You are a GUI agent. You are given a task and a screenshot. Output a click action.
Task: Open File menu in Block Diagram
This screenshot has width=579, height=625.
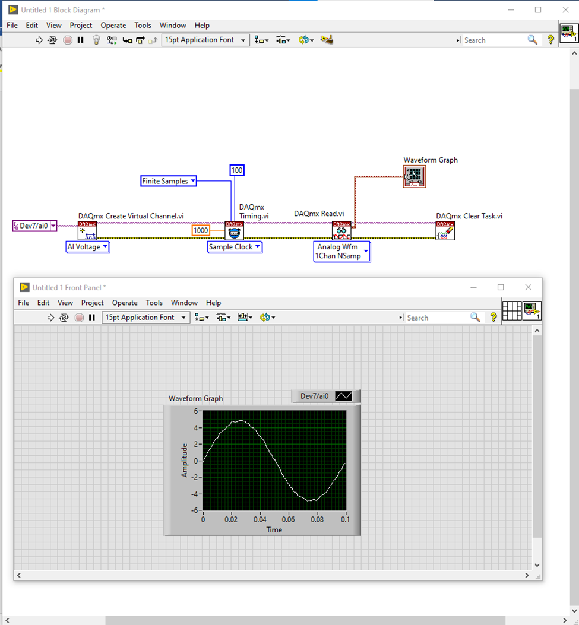tap(12, 25)
